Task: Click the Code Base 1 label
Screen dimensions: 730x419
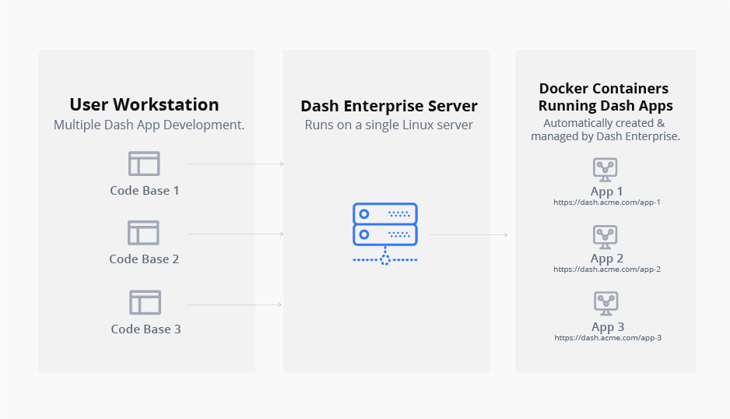Action: 144,191
